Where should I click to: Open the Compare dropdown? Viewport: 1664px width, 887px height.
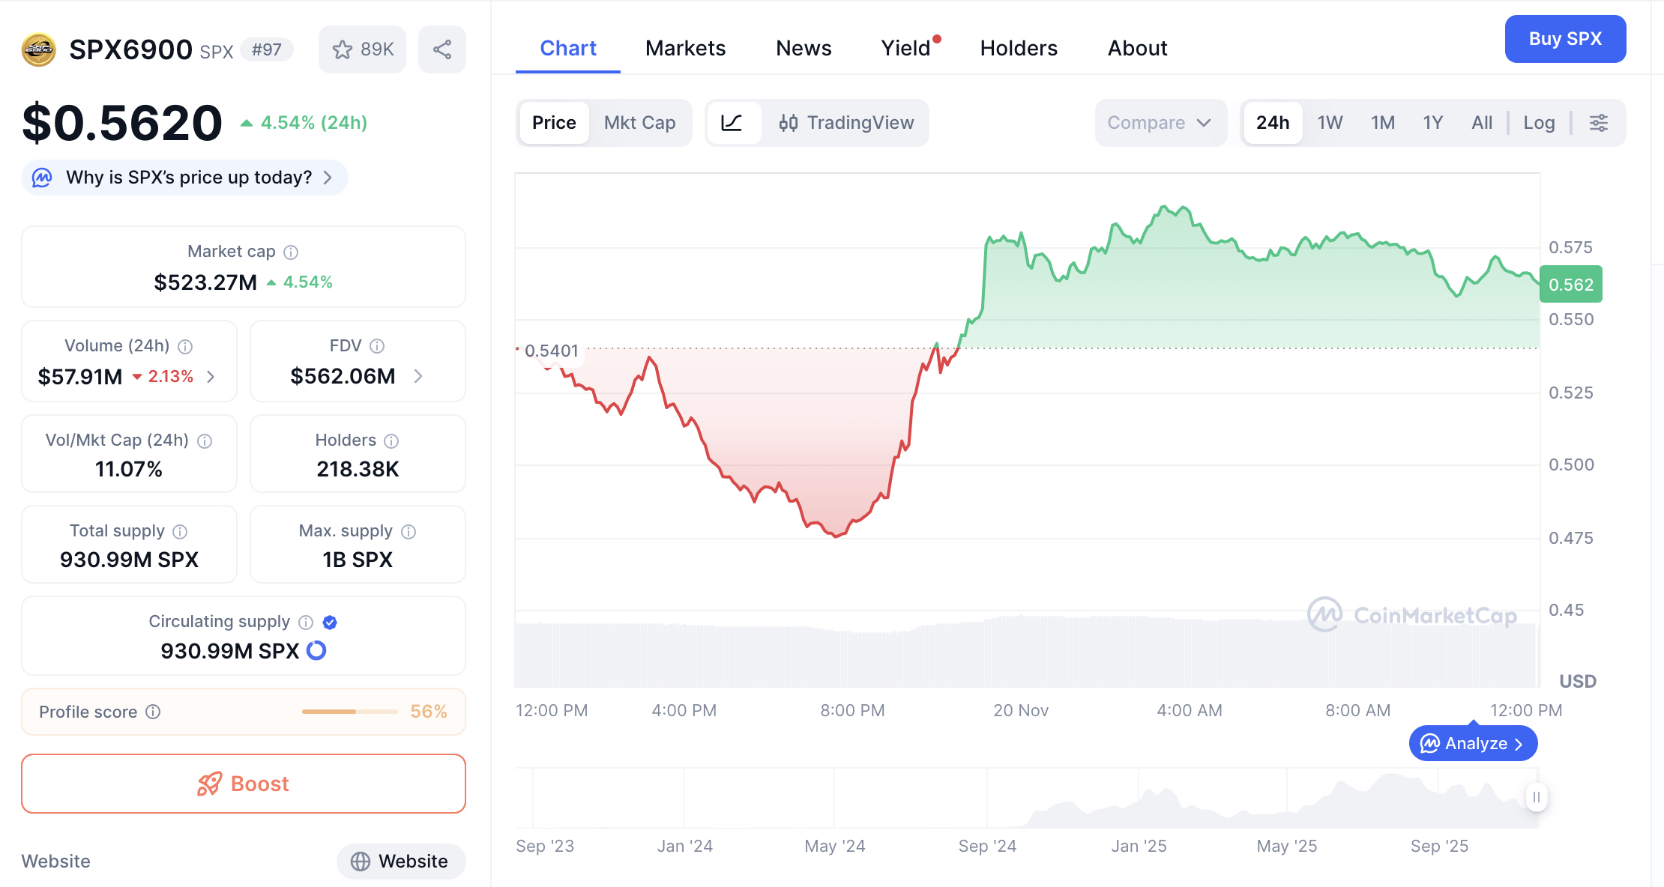1160,122
